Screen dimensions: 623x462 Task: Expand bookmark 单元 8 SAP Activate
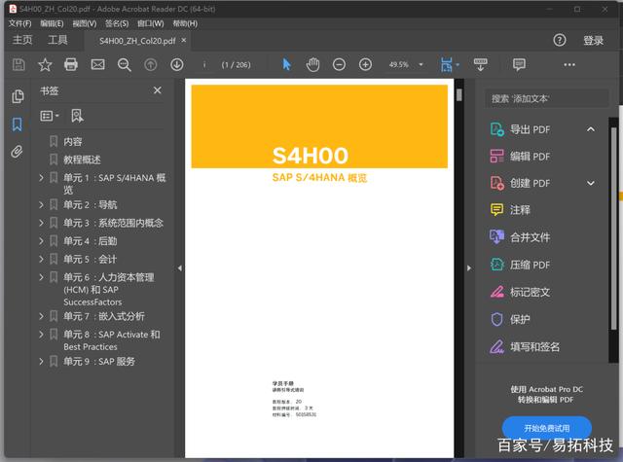tap(41, 334)
